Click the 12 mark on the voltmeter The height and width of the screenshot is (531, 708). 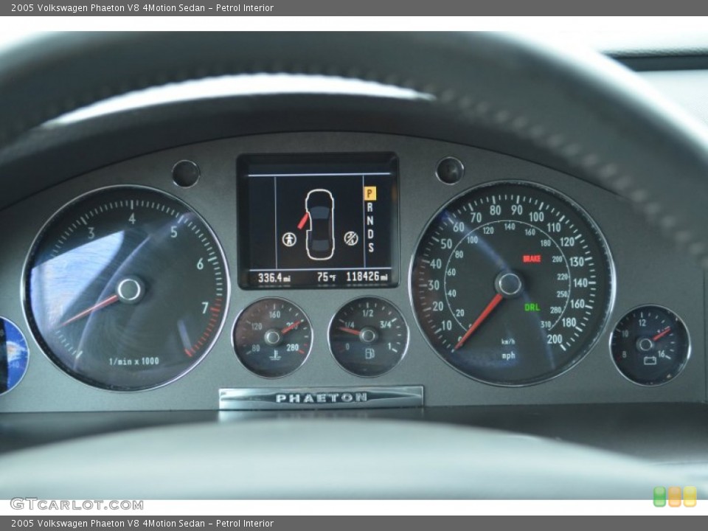(x=642, y=322)
